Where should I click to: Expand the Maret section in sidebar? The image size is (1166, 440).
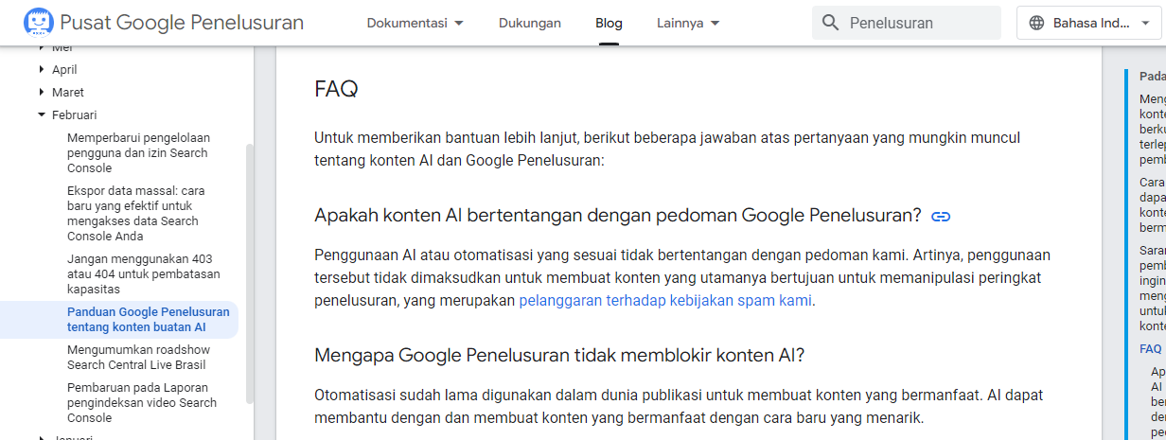tap(42, 92)
